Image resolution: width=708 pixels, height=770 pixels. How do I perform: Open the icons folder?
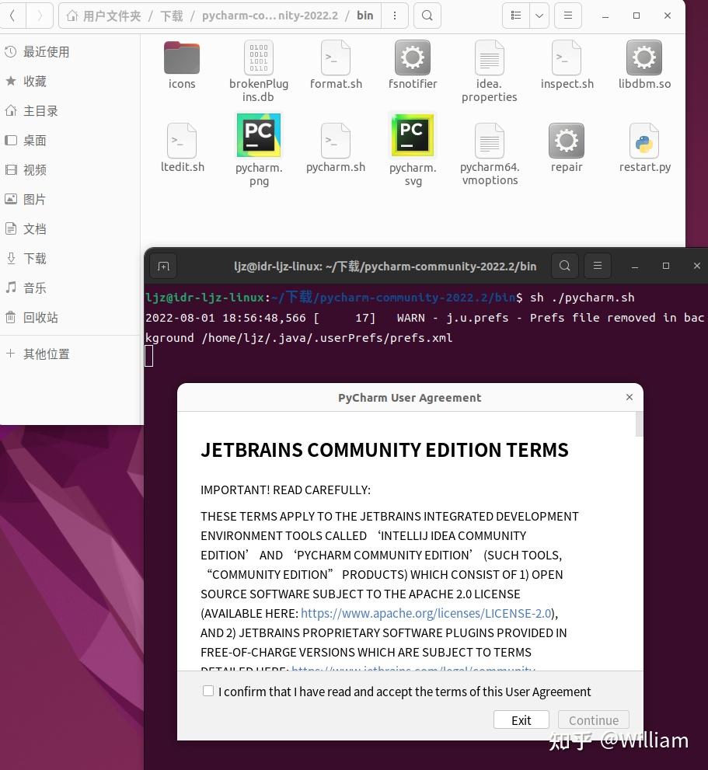pos(182,58)
